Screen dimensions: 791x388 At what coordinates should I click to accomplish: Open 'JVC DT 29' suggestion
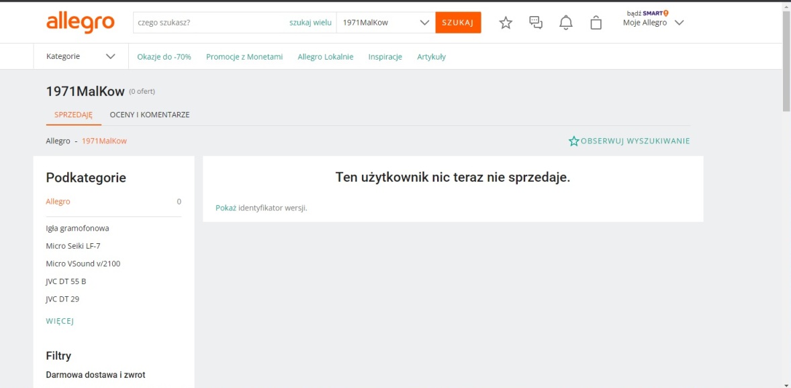pos(62,299)
